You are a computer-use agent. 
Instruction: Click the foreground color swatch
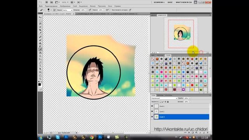[40, 84]
